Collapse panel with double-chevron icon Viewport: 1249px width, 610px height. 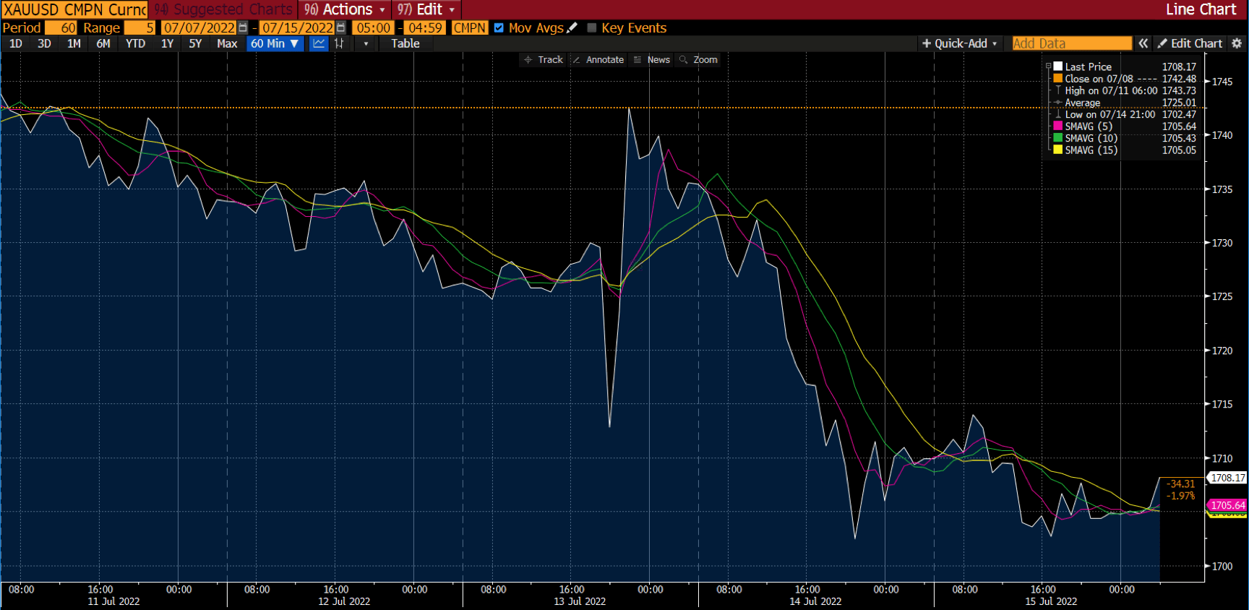1143,43
